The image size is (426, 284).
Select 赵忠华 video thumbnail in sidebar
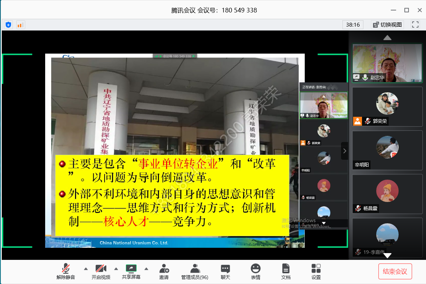pyautogui.click(x=387, y=63)
